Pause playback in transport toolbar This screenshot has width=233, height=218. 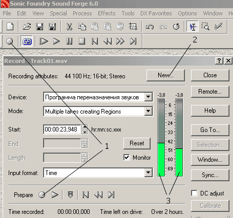(x=69, y=41)
